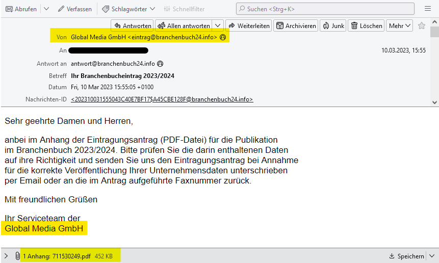
Task: Click the Mit freundlichen Grüßen line
Action: [x=51, y=199]
